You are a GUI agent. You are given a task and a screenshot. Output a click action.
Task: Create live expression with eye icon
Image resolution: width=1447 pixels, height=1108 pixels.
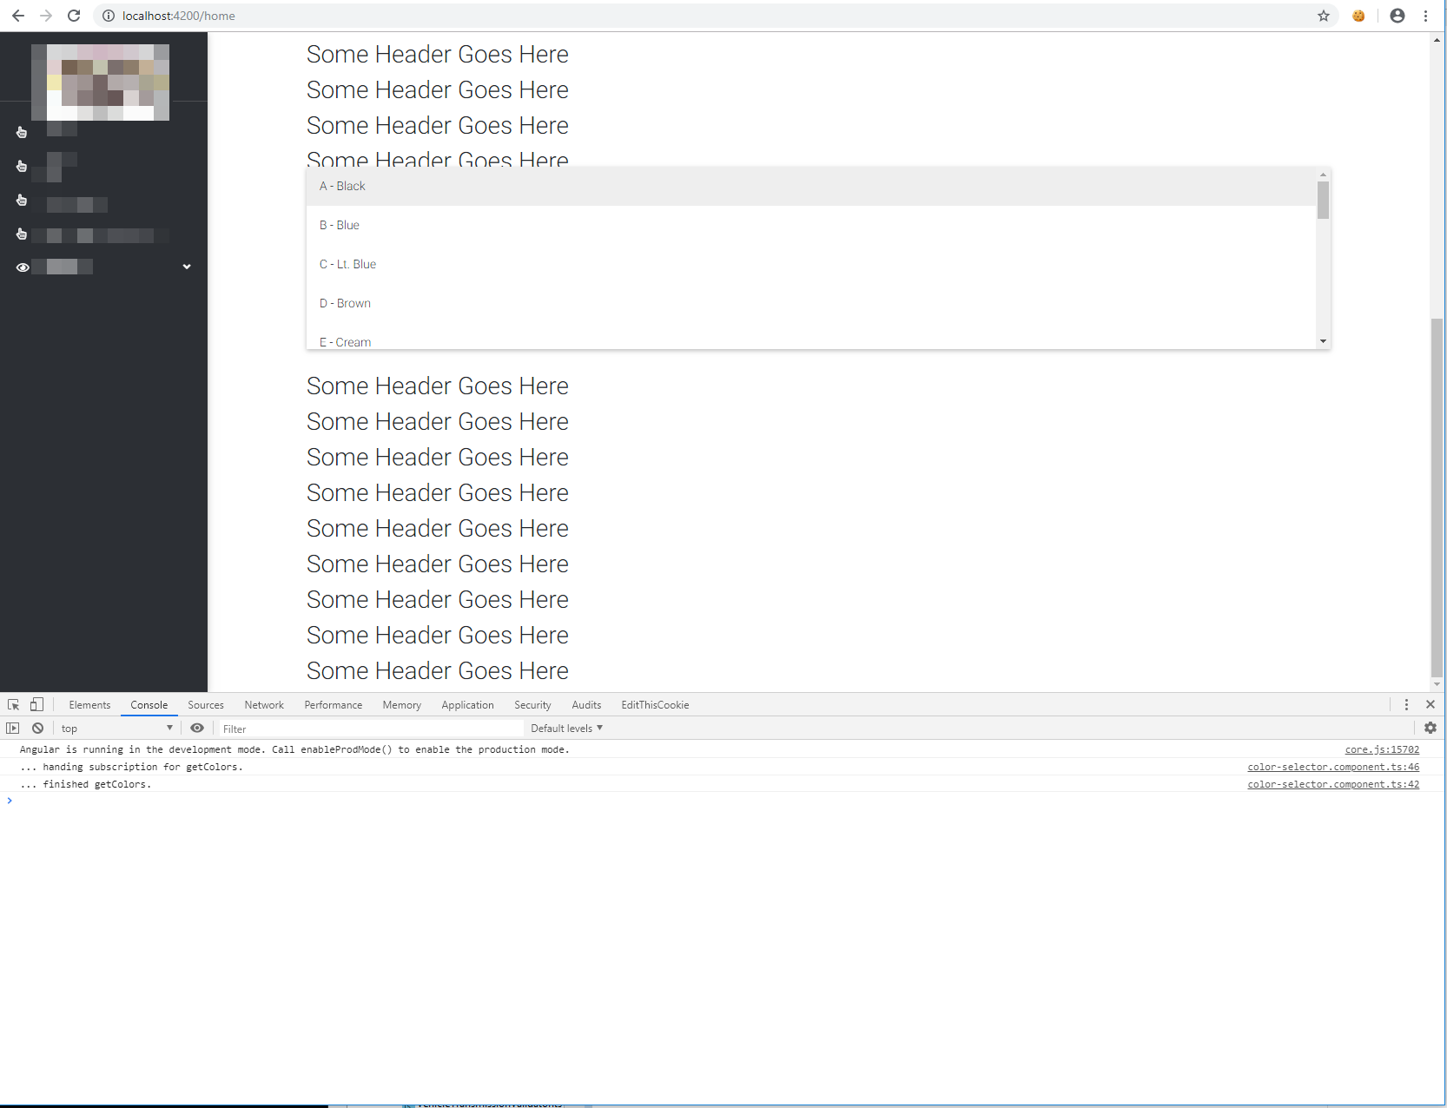197,729
